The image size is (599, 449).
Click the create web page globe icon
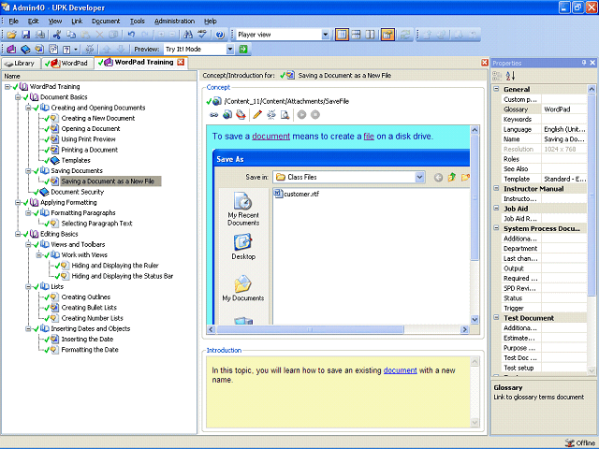(227, 114)
